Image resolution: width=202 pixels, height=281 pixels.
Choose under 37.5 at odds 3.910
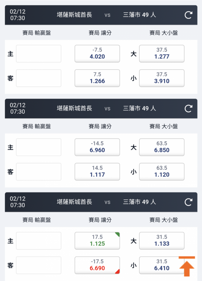tap(162, 78)
